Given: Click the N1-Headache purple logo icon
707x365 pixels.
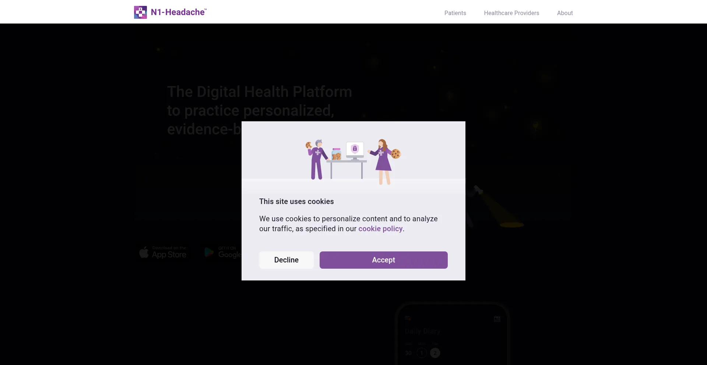Looking at the screenshot, I should tap(140, 12).
